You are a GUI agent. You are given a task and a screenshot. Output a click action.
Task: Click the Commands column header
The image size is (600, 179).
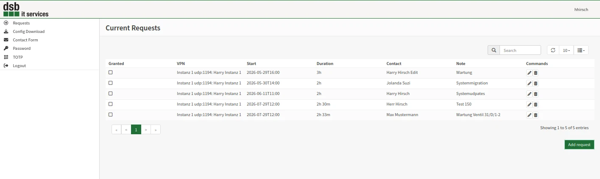click(537, 64)
